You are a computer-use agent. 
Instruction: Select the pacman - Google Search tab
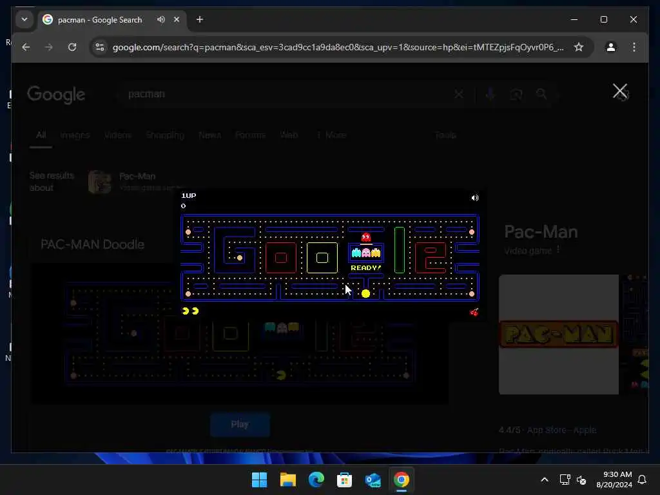pos(100,20)
